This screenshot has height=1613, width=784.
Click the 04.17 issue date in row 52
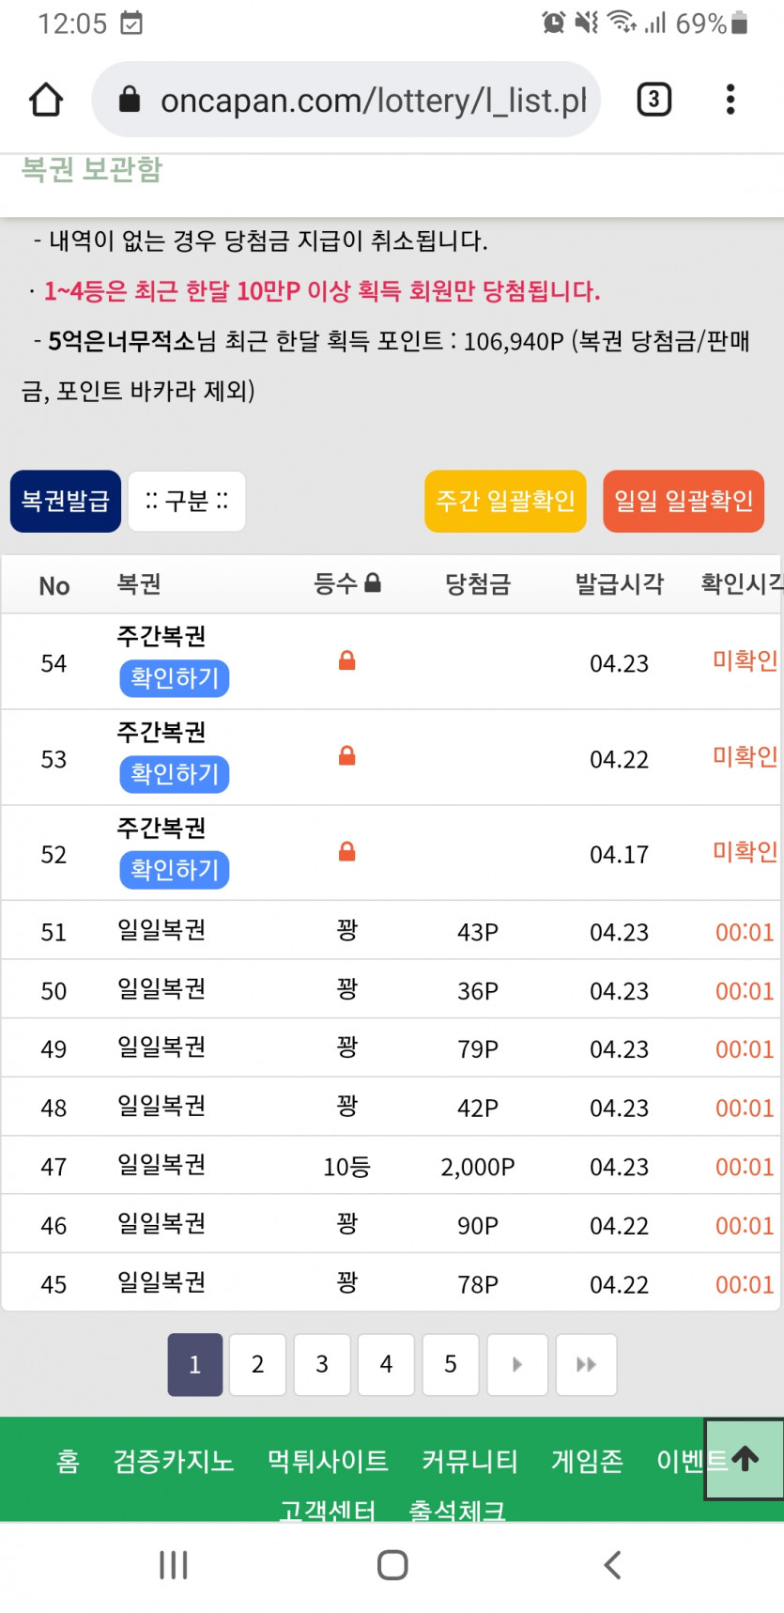(x=619, y=855)
